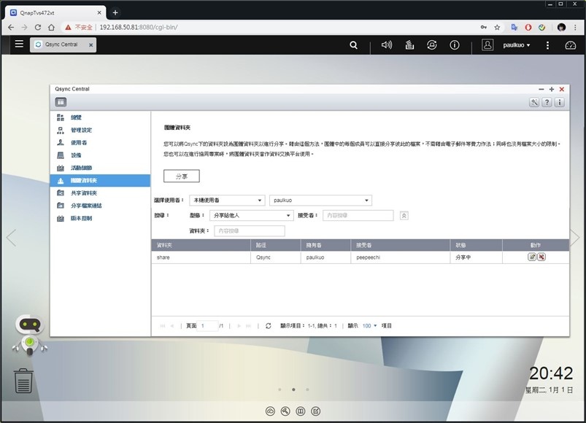Focus the 資料夾 search field
Screen dimensions: 586x423
pos(250,230)
